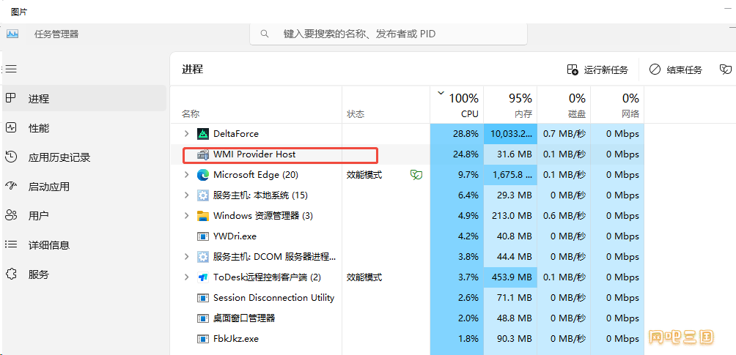Click the YWDri.exe process icon

pyautogui.click(x=203, y=236)
